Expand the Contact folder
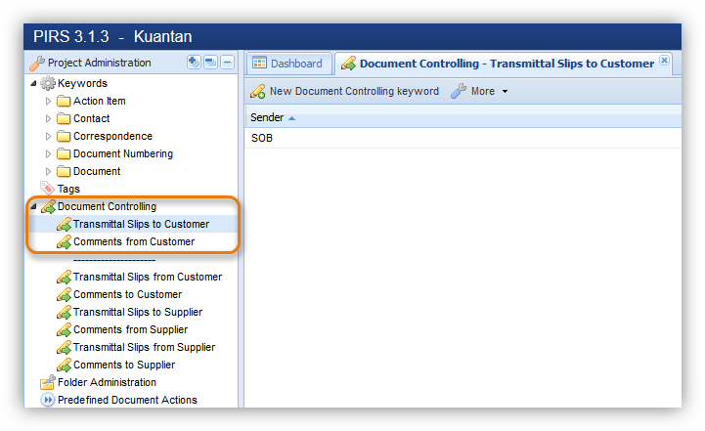705x431 pixels. pyautogui.click(x=49, y=118)
